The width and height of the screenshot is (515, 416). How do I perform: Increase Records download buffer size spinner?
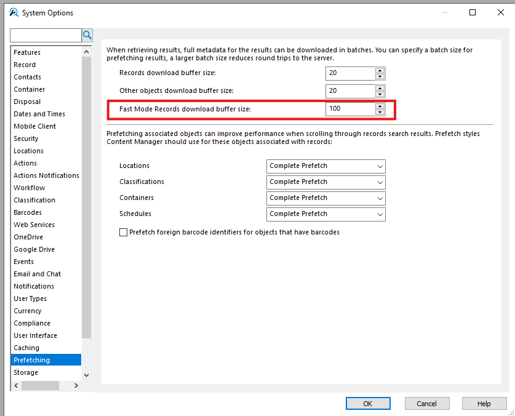[x=380, y=70]
